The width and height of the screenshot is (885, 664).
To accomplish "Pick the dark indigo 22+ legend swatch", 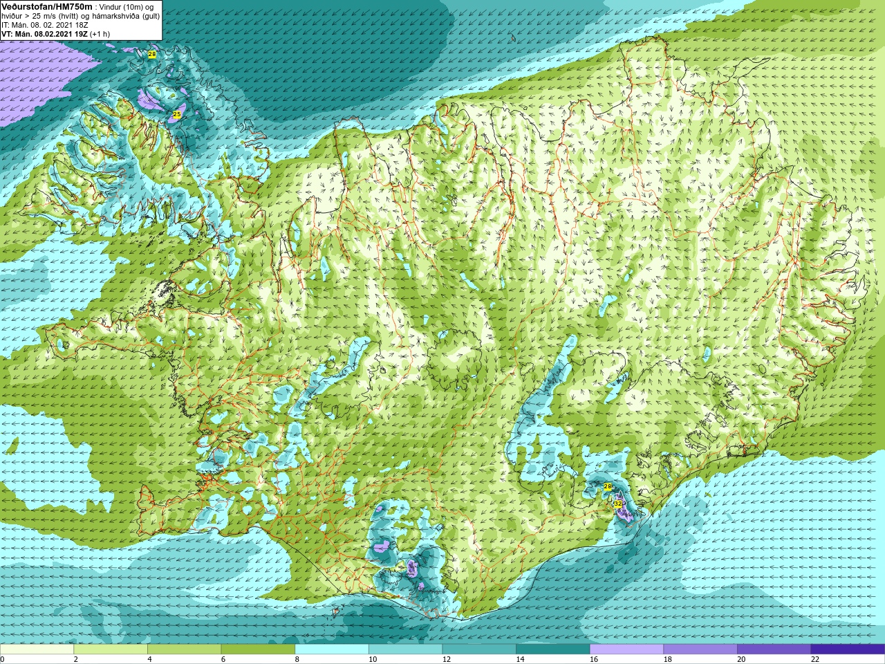I will [x=848, y=649].
